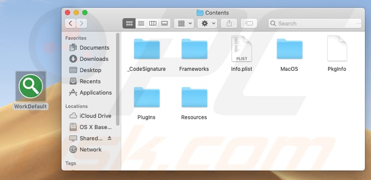Click the Tags section header
Viewport: 371px width, 180px height.
tap(71, 163)
